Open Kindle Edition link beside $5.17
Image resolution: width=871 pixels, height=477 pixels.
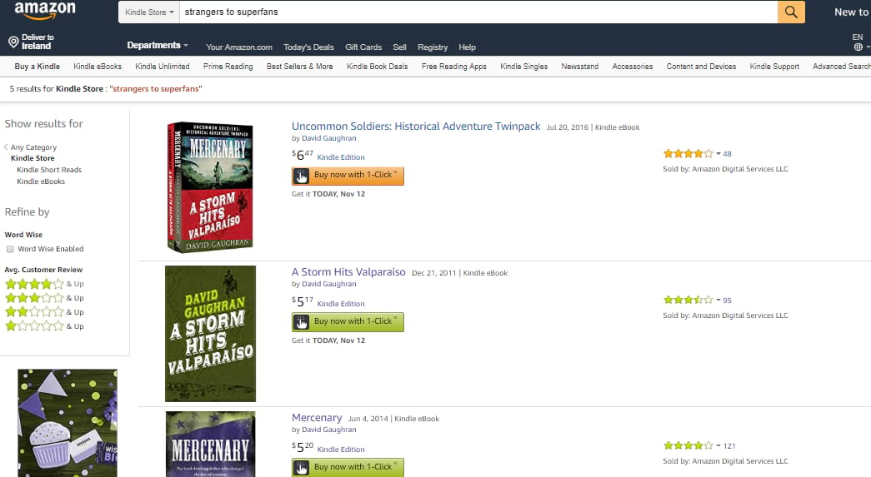tap(341, 303)
